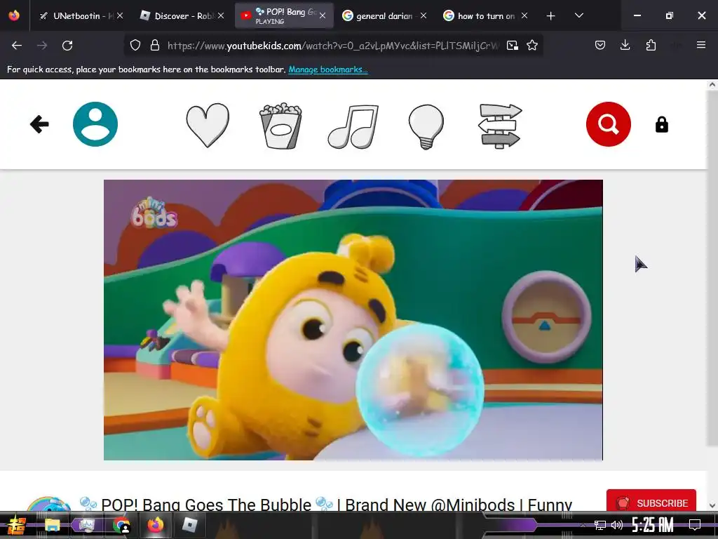Click the Minibods video player
Viewport: 718px width, 539px height.
353,320
